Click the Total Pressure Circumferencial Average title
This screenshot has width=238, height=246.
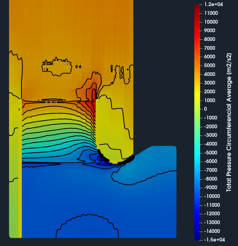229,122
